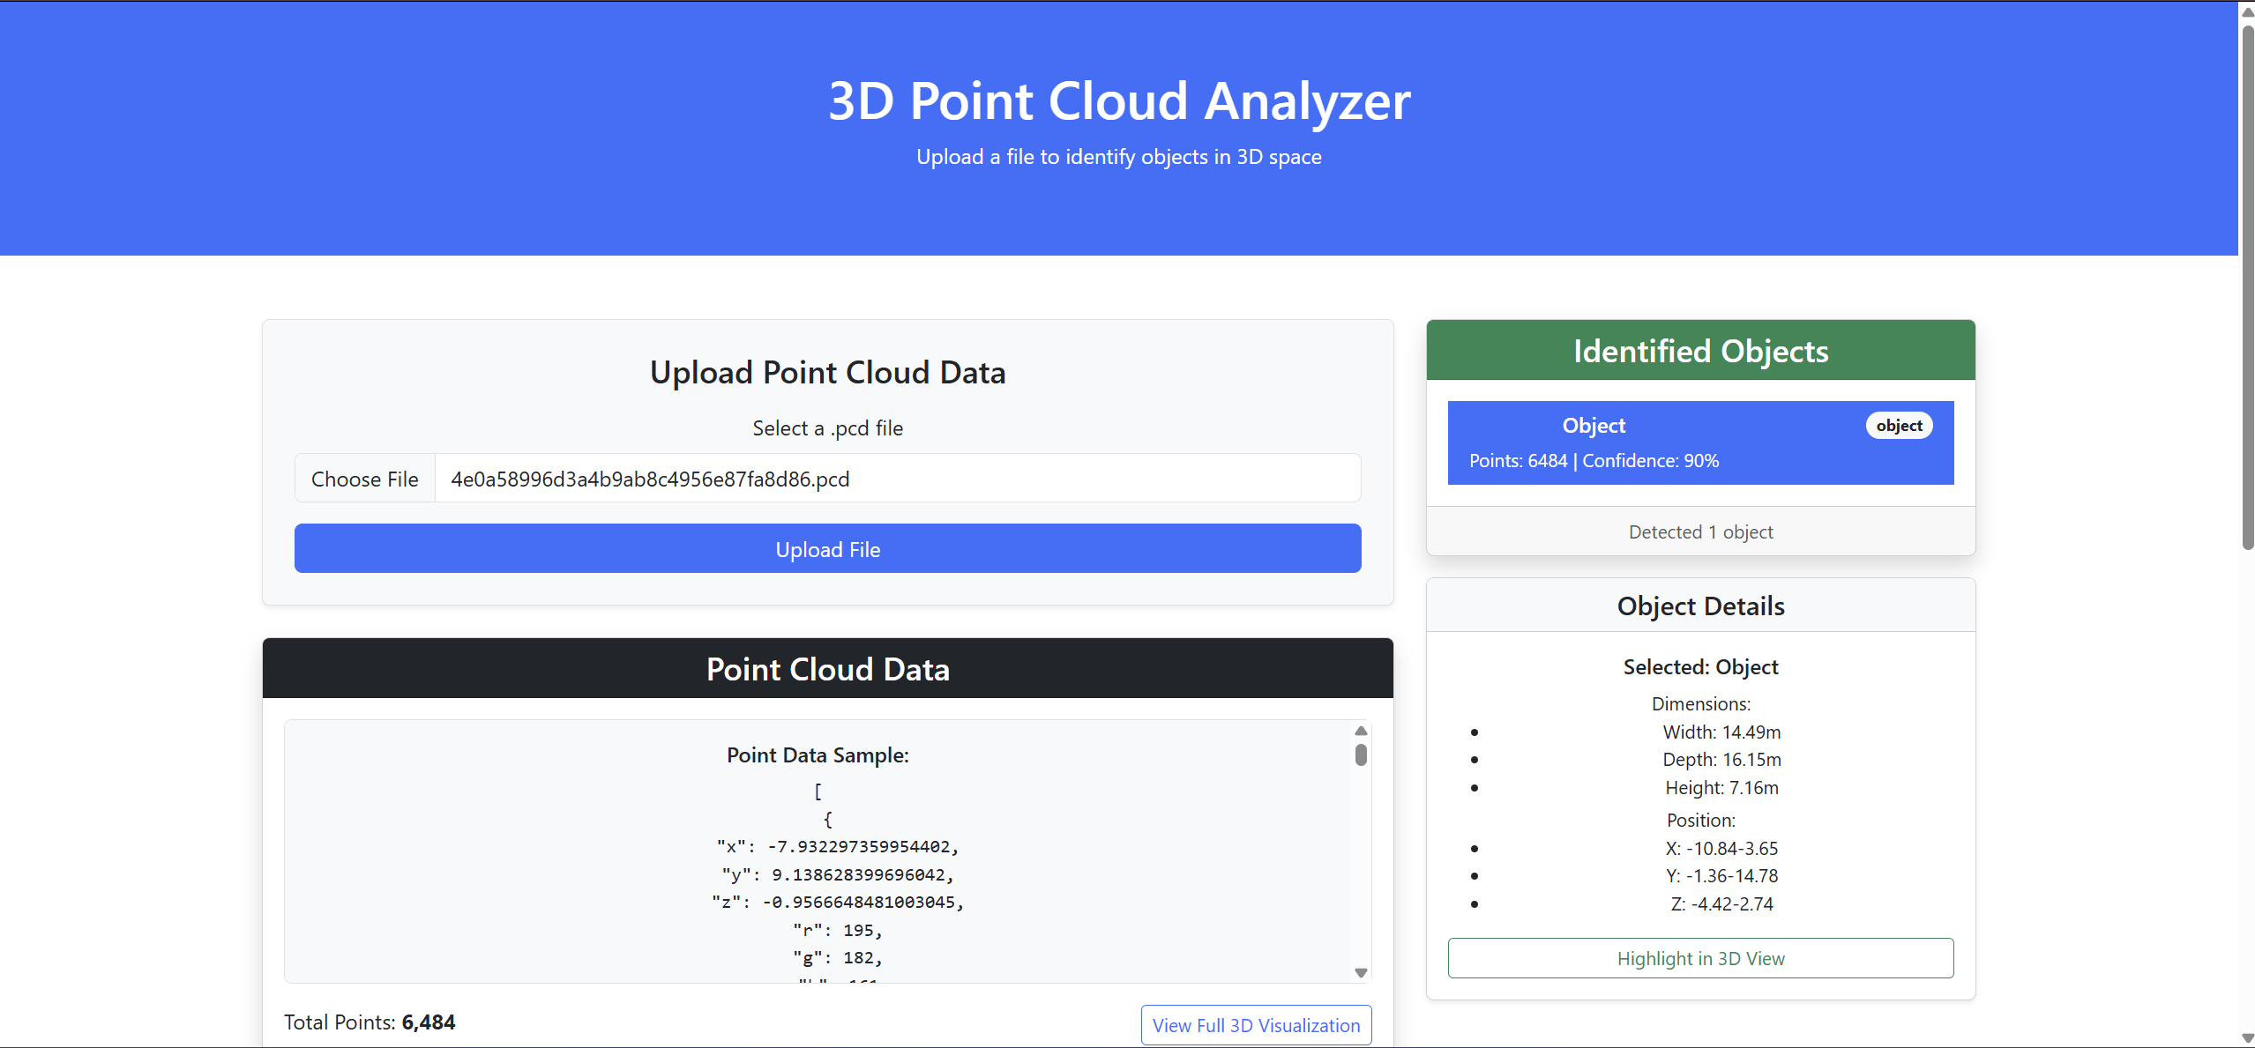This screenshot has height=1048, width=2255.
Task: Click the Choose File button
Action: pos(364,479)
